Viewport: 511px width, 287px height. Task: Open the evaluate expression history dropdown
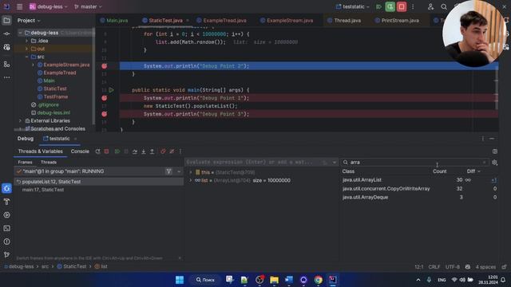pos(334,163)
